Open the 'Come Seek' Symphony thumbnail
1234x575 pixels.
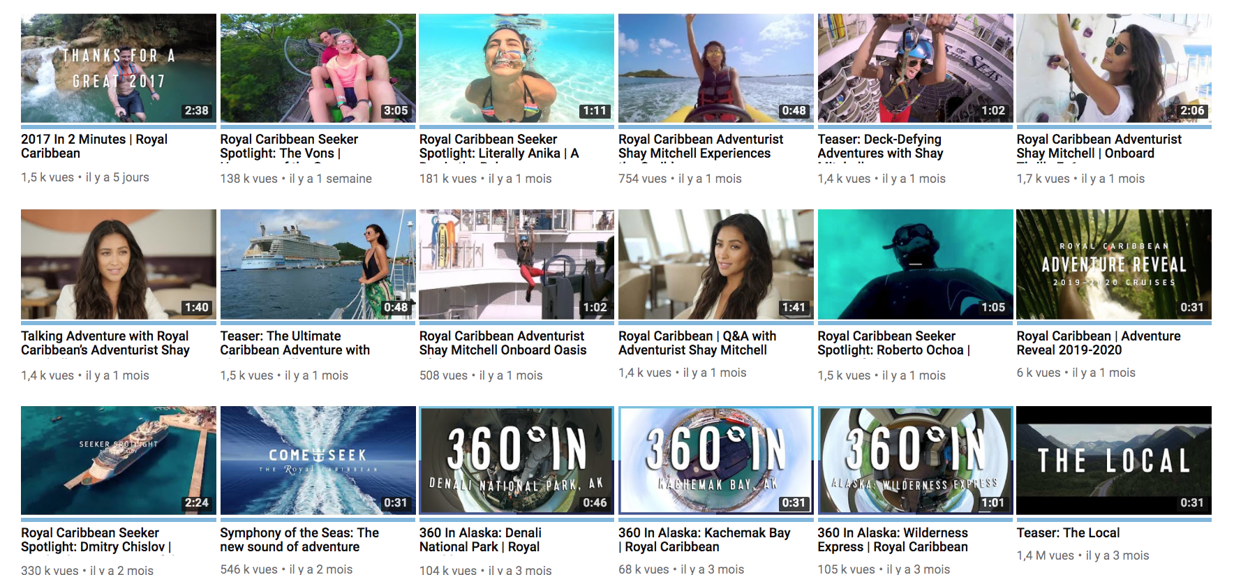click(318, 461)
